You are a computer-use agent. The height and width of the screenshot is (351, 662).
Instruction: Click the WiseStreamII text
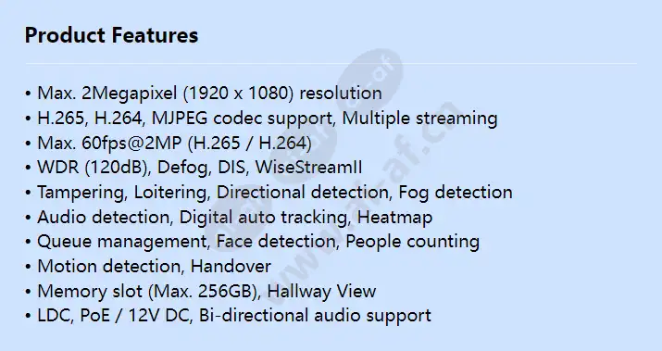(x=308, y=168)
